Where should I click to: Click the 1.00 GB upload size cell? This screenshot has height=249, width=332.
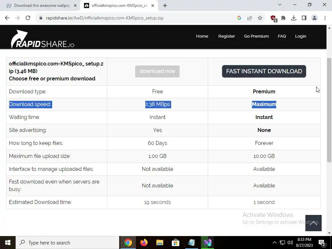[157, 156]
